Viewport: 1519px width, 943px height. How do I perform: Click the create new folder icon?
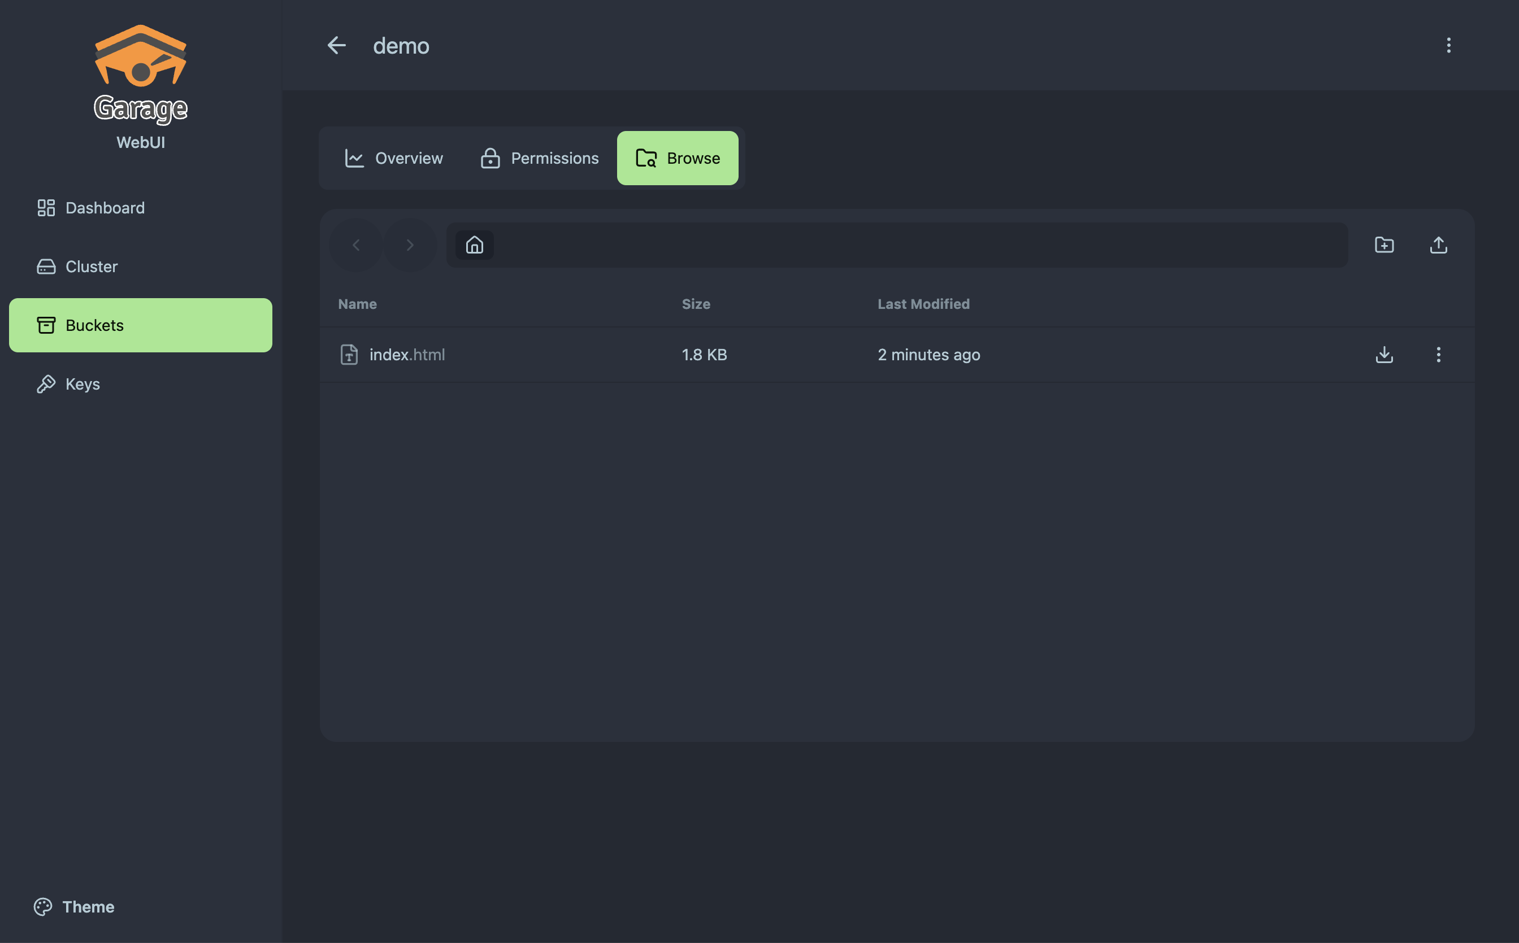[x=1383, y=245]
